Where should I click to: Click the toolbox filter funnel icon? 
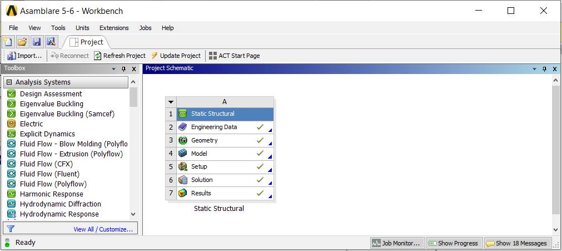pyautogui.click(x=11, y=229)
